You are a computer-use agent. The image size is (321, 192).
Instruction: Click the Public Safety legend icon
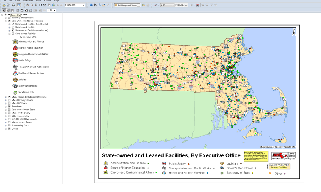[x=15, y=61]
